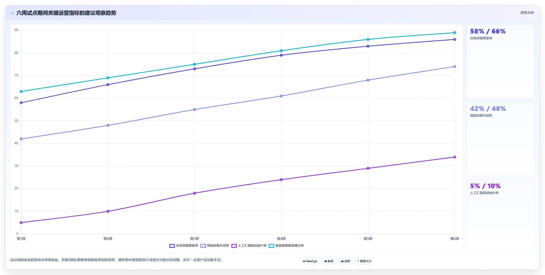Click the footnote text starting with 试点指标应看趋势
Viewport: 545px width, 275px height.
(117, 260)
